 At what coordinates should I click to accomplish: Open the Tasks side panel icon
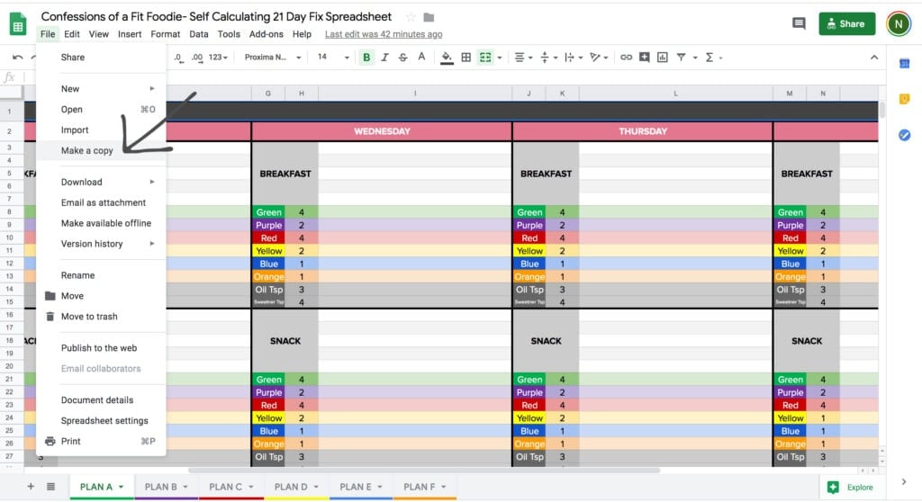tap(904, 135)
